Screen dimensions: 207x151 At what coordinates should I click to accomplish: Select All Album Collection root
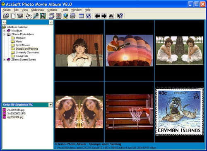coord(17,27)
